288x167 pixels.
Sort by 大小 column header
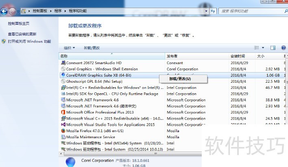coord(268,56)
